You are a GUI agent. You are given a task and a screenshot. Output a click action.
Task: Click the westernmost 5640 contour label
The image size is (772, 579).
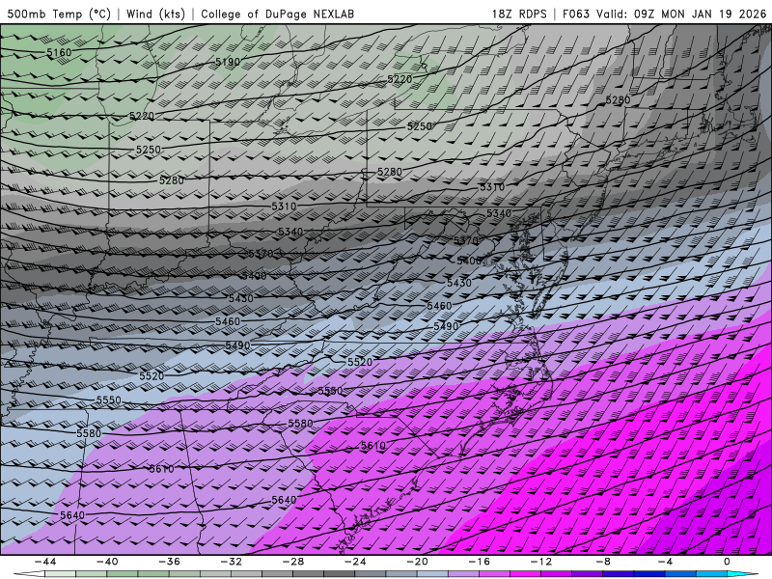[x=71, y=515]
